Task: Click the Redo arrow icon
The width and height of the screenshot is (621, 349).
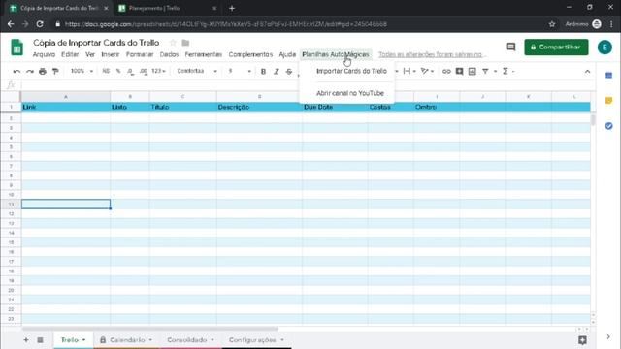Action: pyautogui.click(x=30, y=71)
